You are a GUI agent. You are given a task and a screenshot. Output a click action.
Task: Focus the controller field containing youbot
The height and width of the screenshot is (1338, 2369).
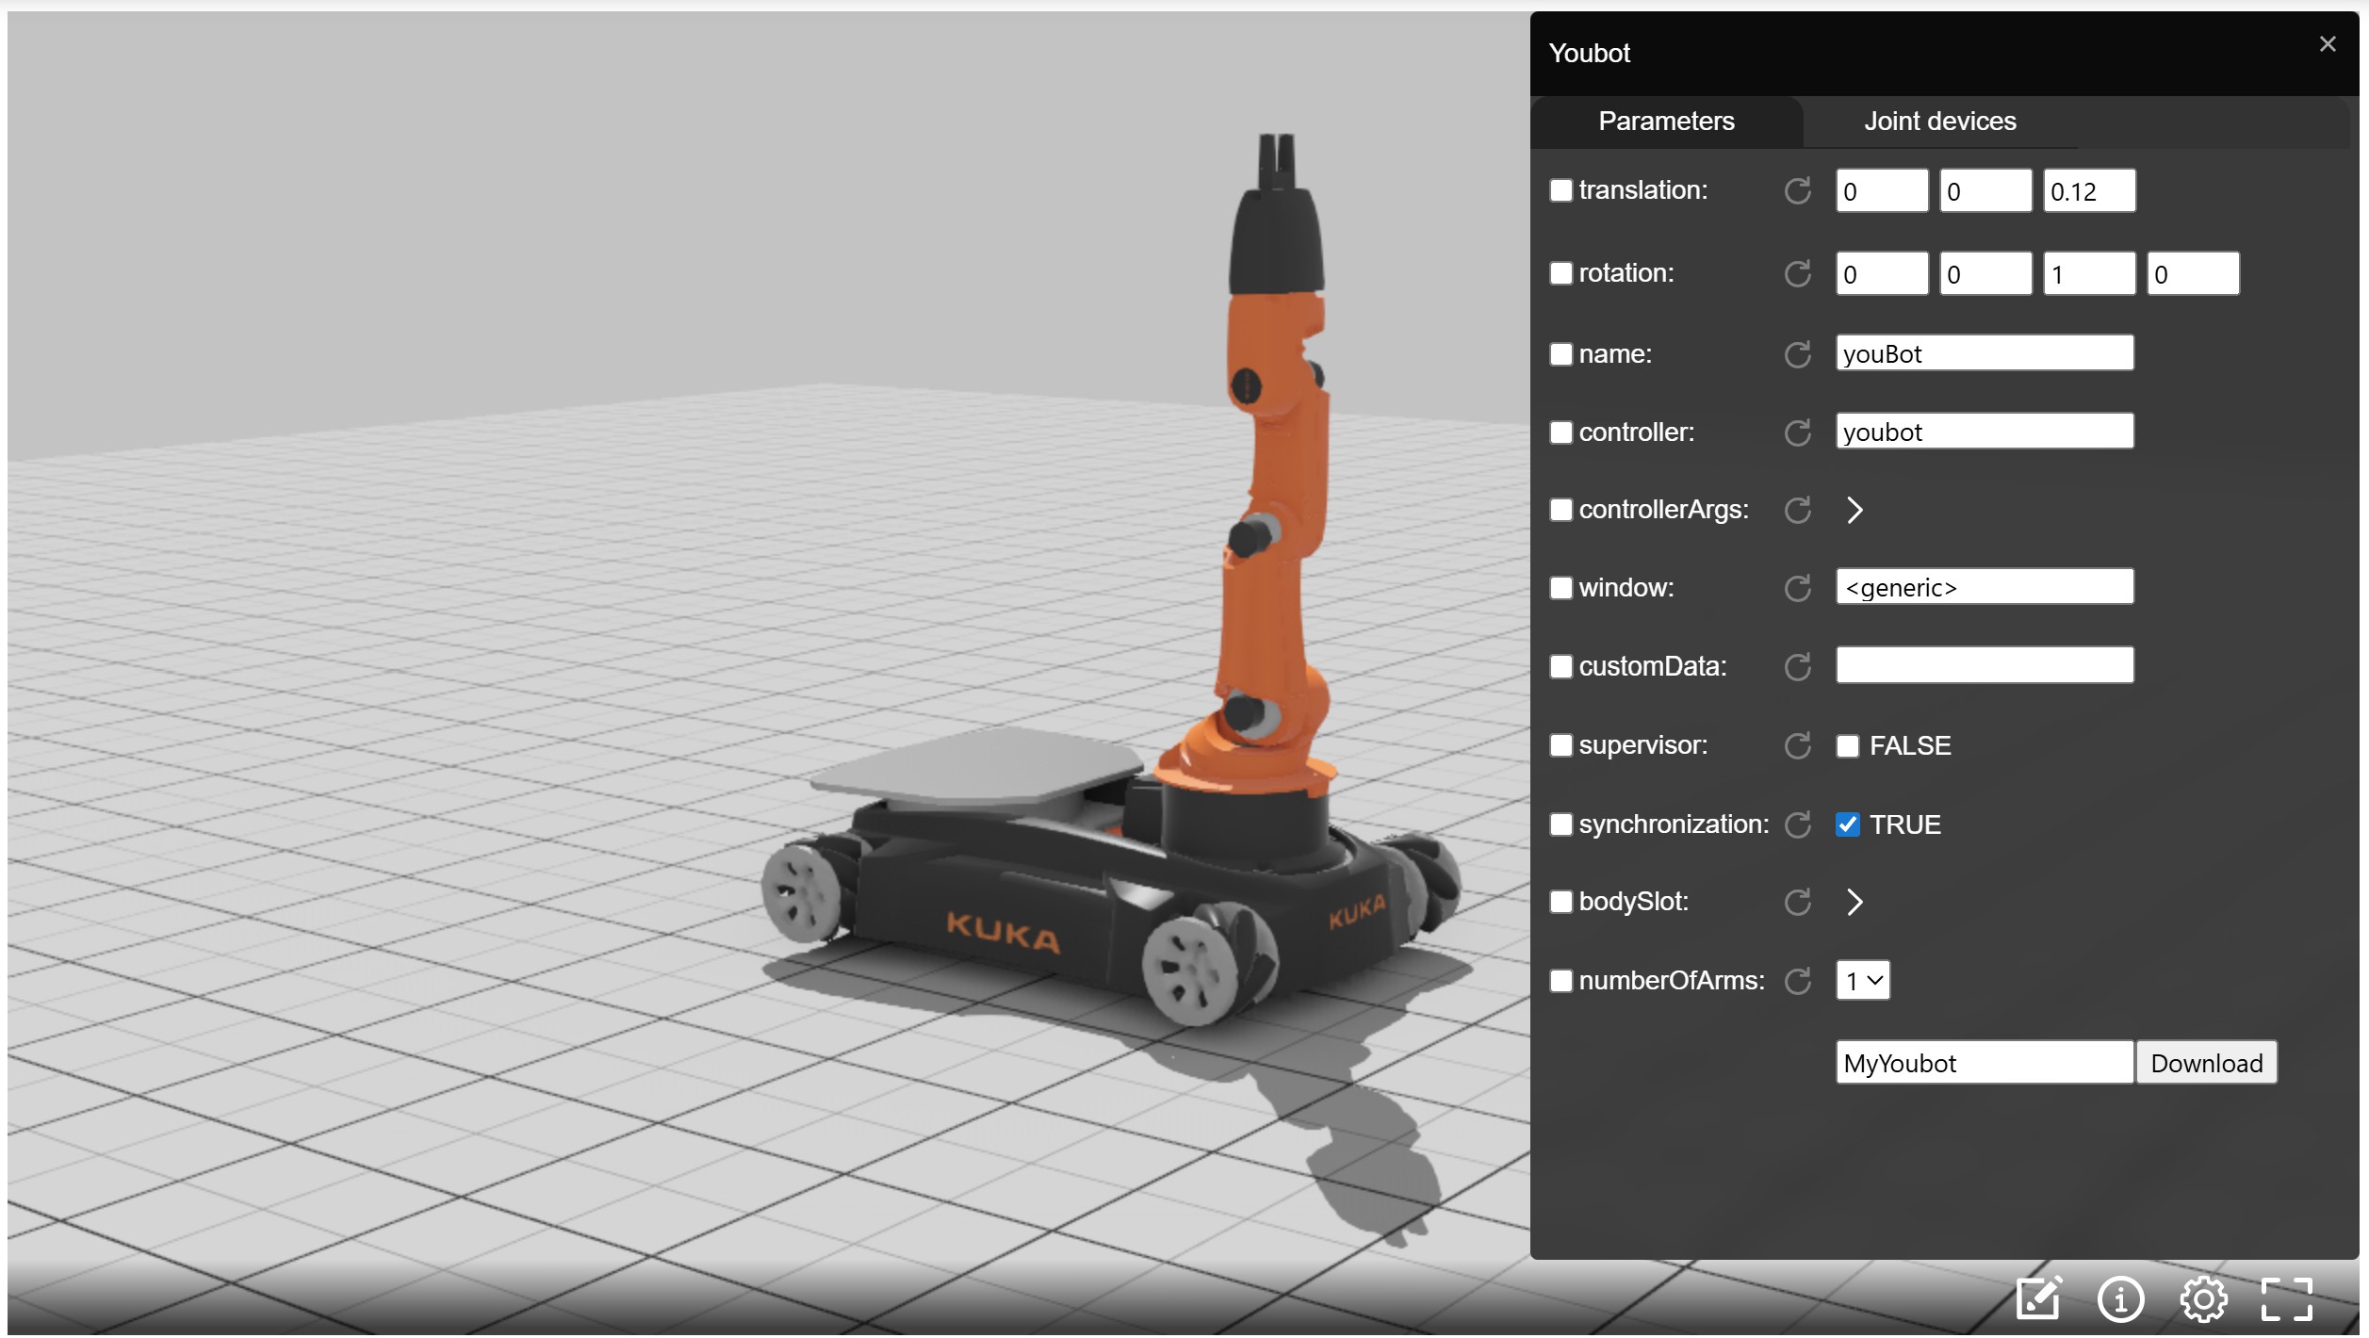(1985, 432)
